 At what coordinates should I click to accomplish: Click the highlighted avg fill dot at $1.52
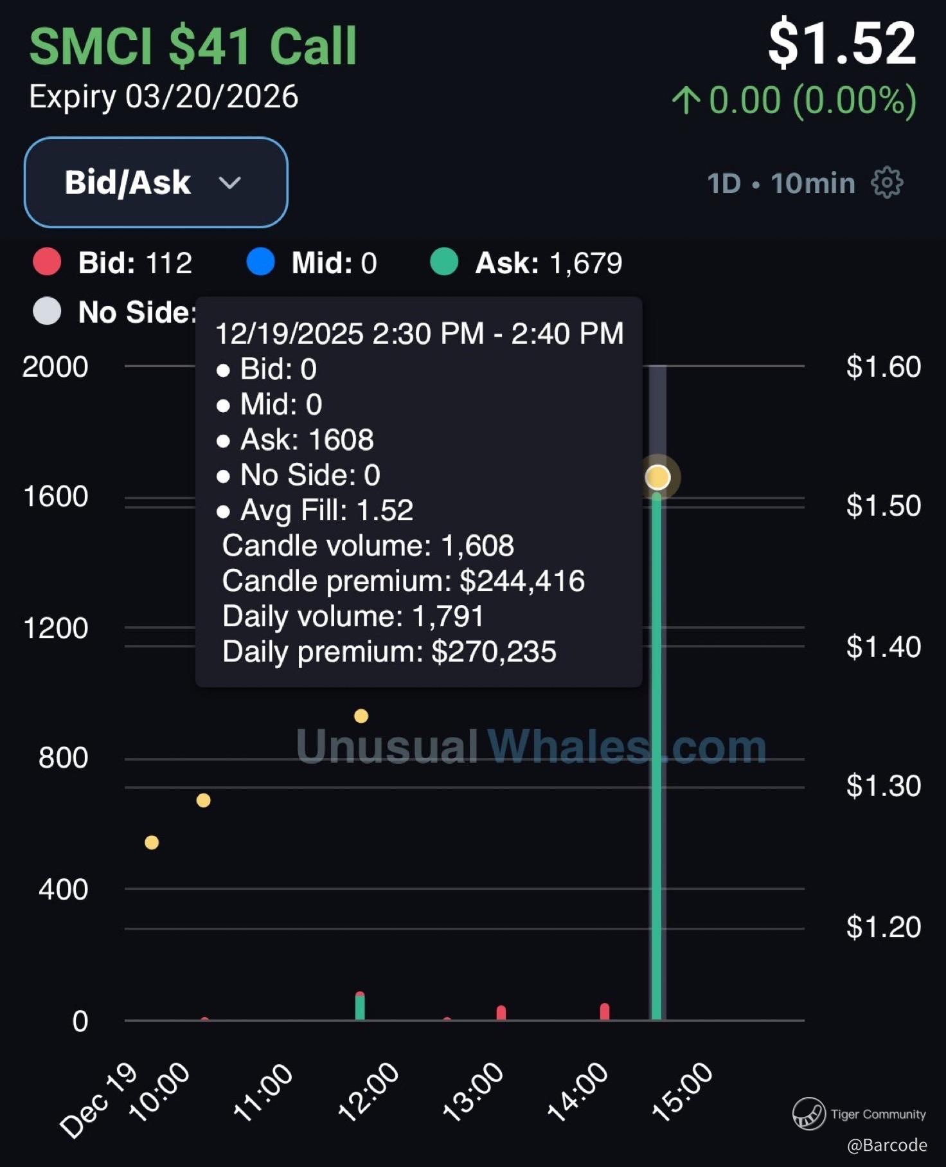(657, 477)
